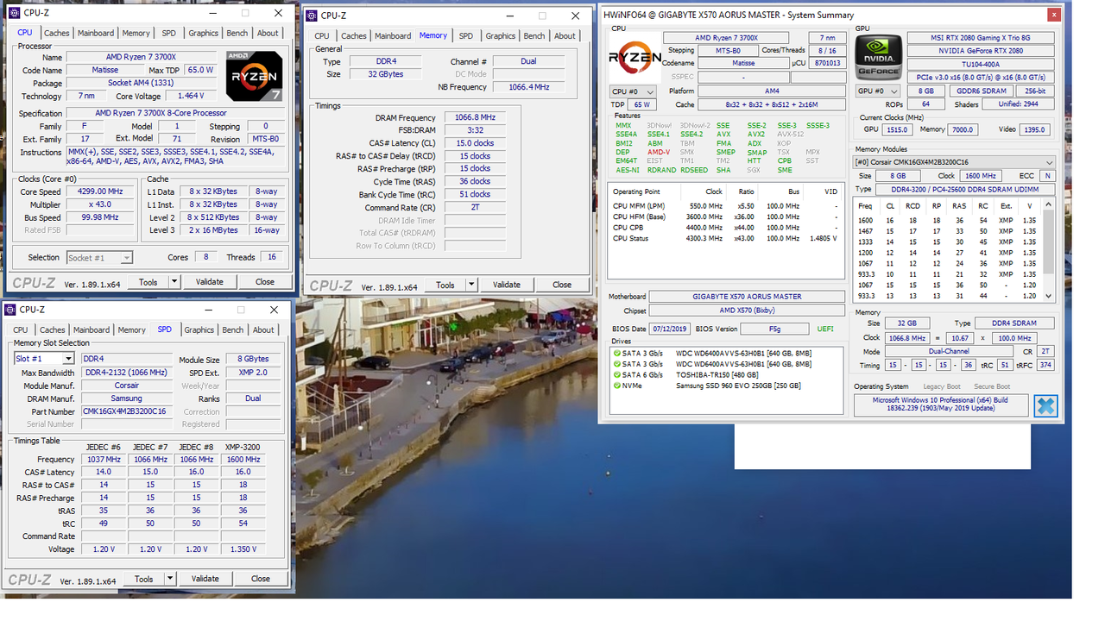
Task: Click up arrow of HWiNFO timing table scrollbar
Action: coord(1050,205)
